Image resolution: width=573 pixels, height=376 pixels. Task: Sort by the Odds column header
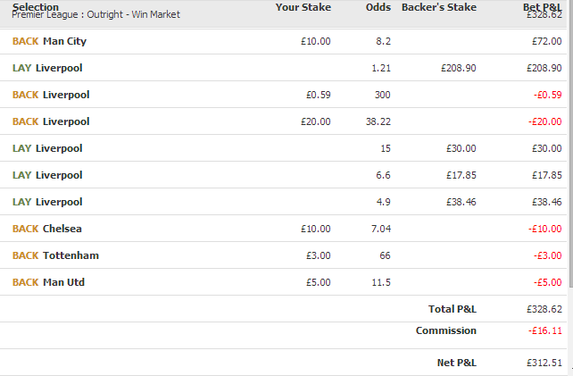378,7
